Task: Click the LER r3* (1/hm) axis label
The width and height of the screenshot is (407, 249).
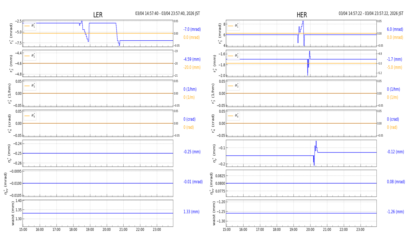Action: click(10, 93)
